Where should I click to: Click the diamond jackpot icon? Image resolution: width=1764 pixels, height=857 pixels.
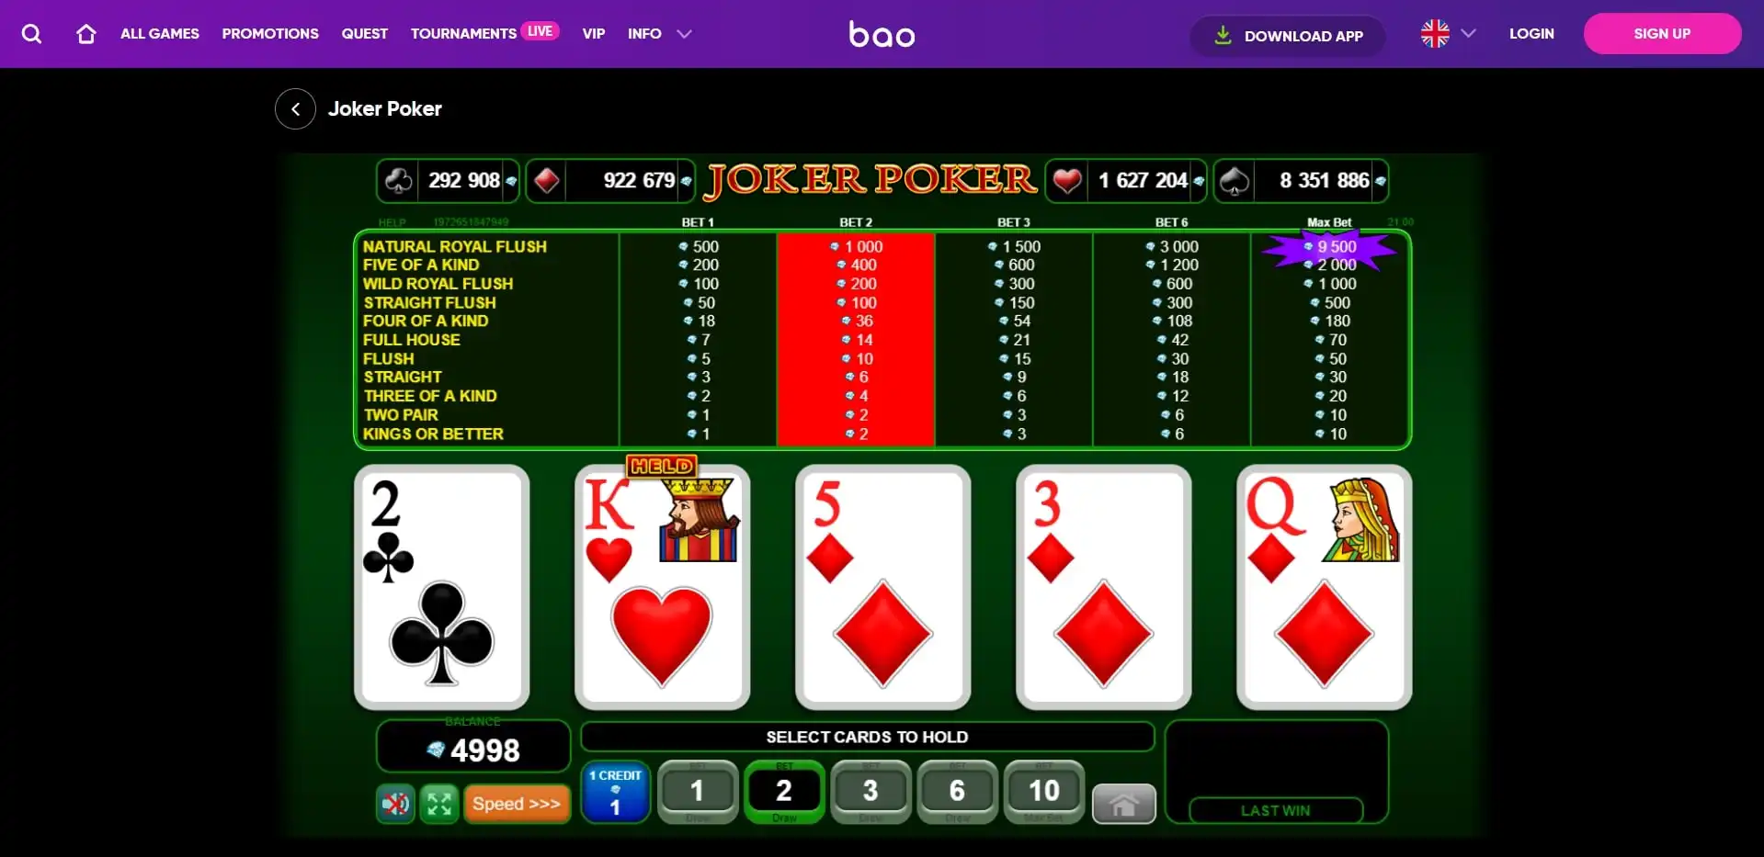coord(547,180)
